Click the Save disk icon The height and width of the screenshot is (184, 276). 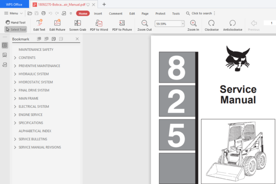[x=36, y=13]
